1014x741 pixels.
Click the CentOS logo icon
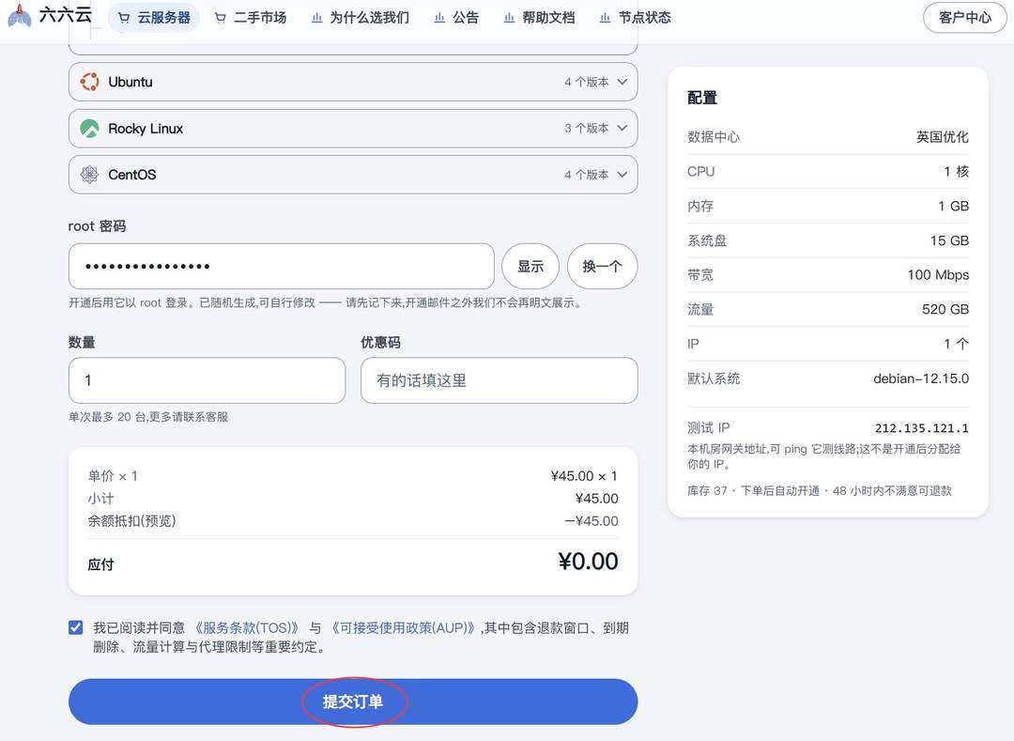pyautogui.click(x=89, y=175)
